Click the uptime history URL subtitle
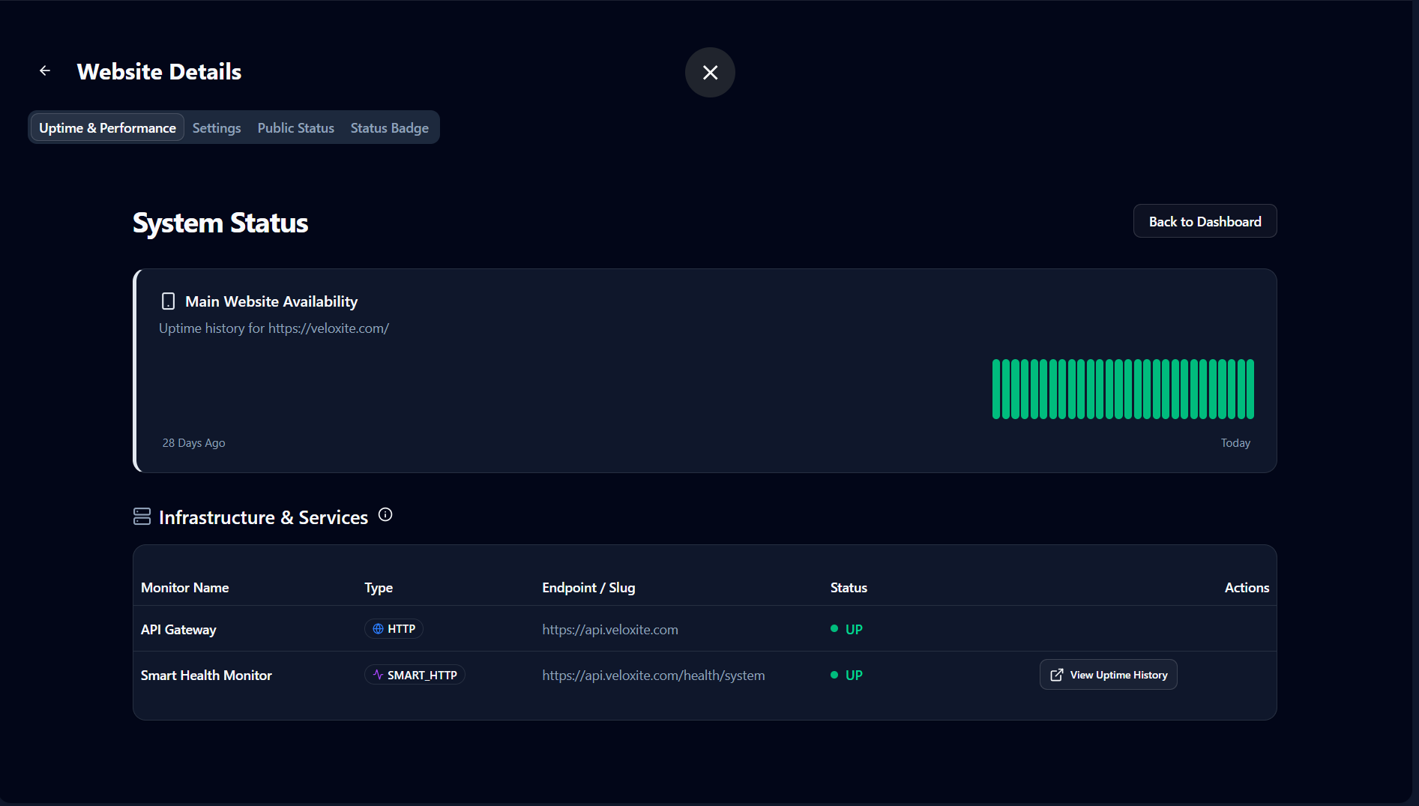The image size is (1419, 806). 274,328
